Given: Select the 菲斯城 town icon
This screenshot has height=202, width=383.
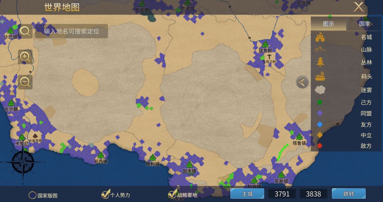Looking at the screenshot, I should pos(281,175).
